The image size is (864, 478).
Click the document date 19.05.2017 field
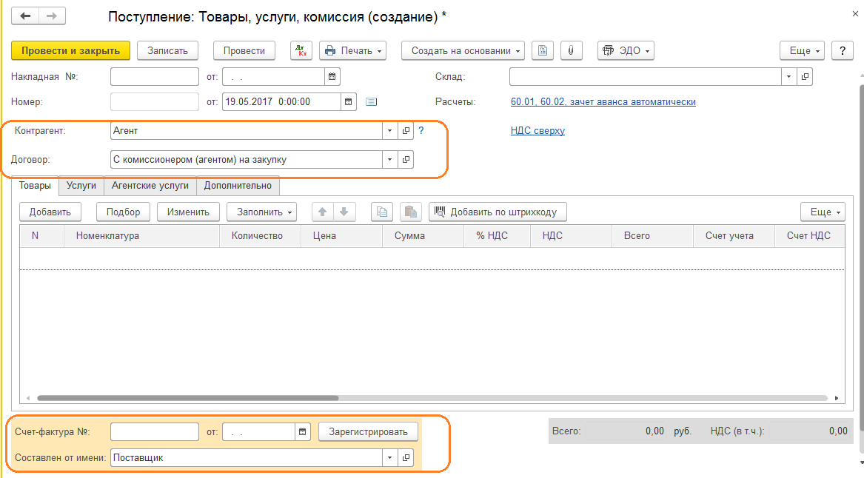pyautogui.click(x=281, y=102)
